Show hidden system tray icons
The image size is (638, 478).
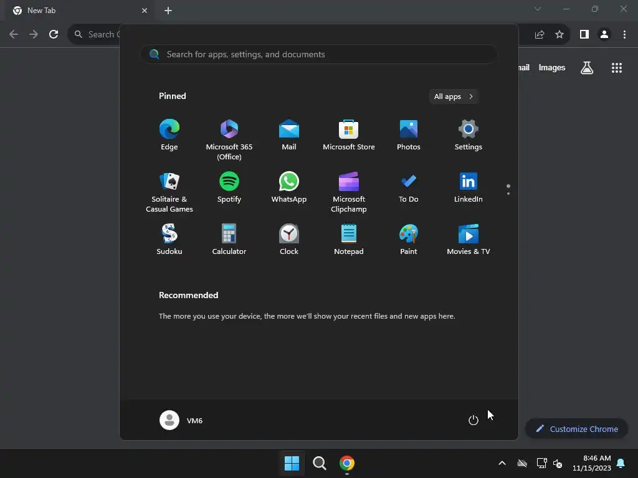502,463
